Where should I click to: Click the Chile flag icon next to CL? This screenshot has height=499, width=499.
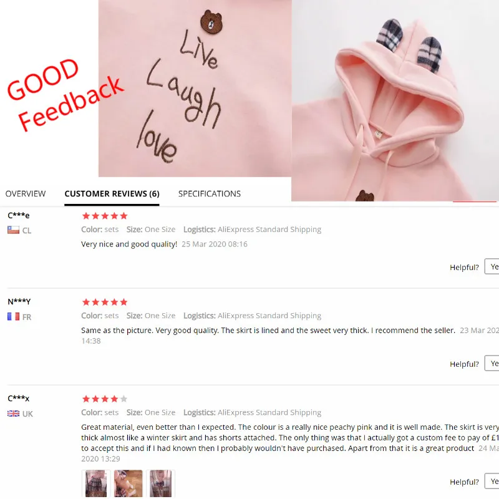point(13,230)
